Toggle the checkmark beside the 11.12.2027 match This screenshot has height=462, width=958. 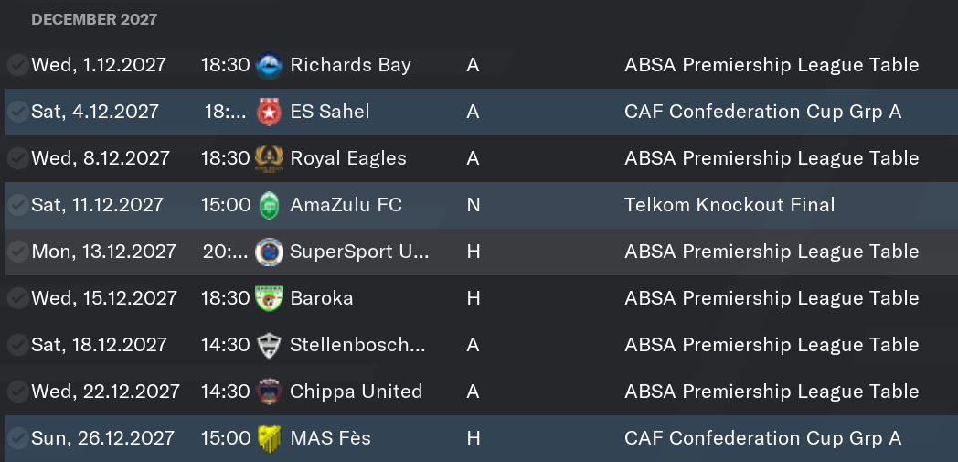[x=17, y=205]
